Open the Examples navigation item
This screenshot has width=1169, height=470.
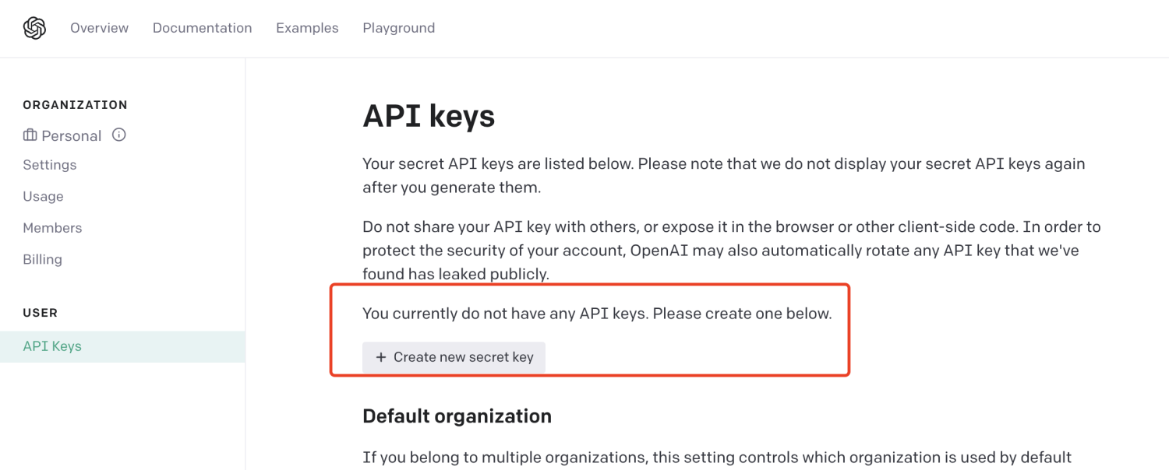(x=307, y=28)
